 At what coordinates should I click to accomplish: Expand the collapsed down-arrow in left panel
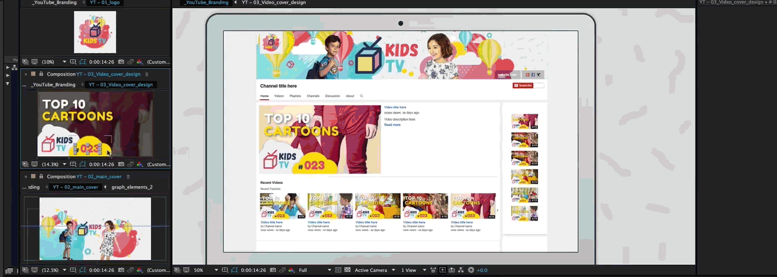click(7, 83)
